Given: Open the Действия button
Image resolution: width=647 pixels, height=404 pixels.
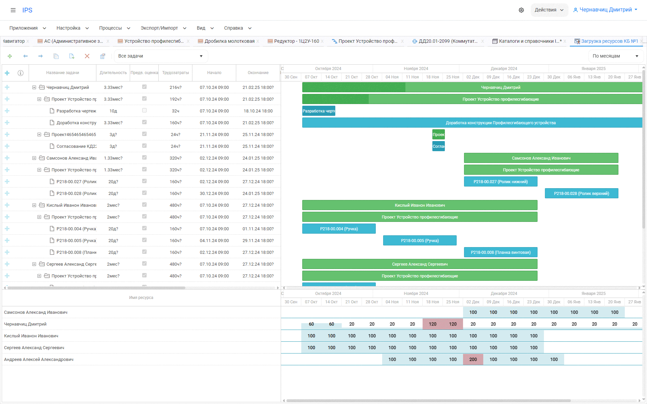Looking at the screenshot, I should coord(549,10).
